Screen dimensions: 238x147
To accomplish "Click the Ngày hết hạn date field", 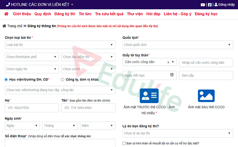I will (x=150, y=75).
